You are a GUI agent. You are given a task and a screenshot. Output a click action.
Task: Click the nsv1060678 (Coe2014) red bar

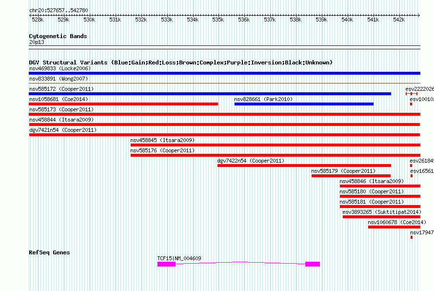394,227
